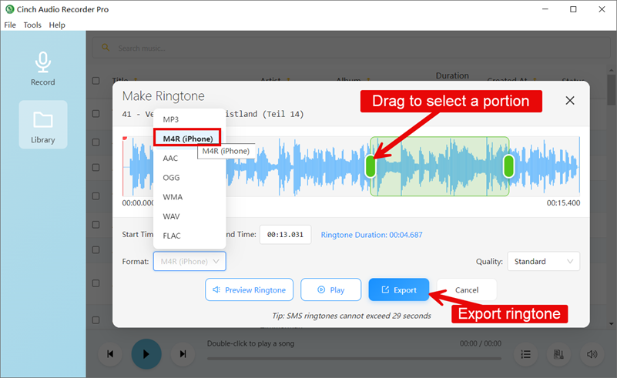Screen dimensions: 617x378
Task: Expand the Quality Standard dropdown
Action: tap(544, 262)
